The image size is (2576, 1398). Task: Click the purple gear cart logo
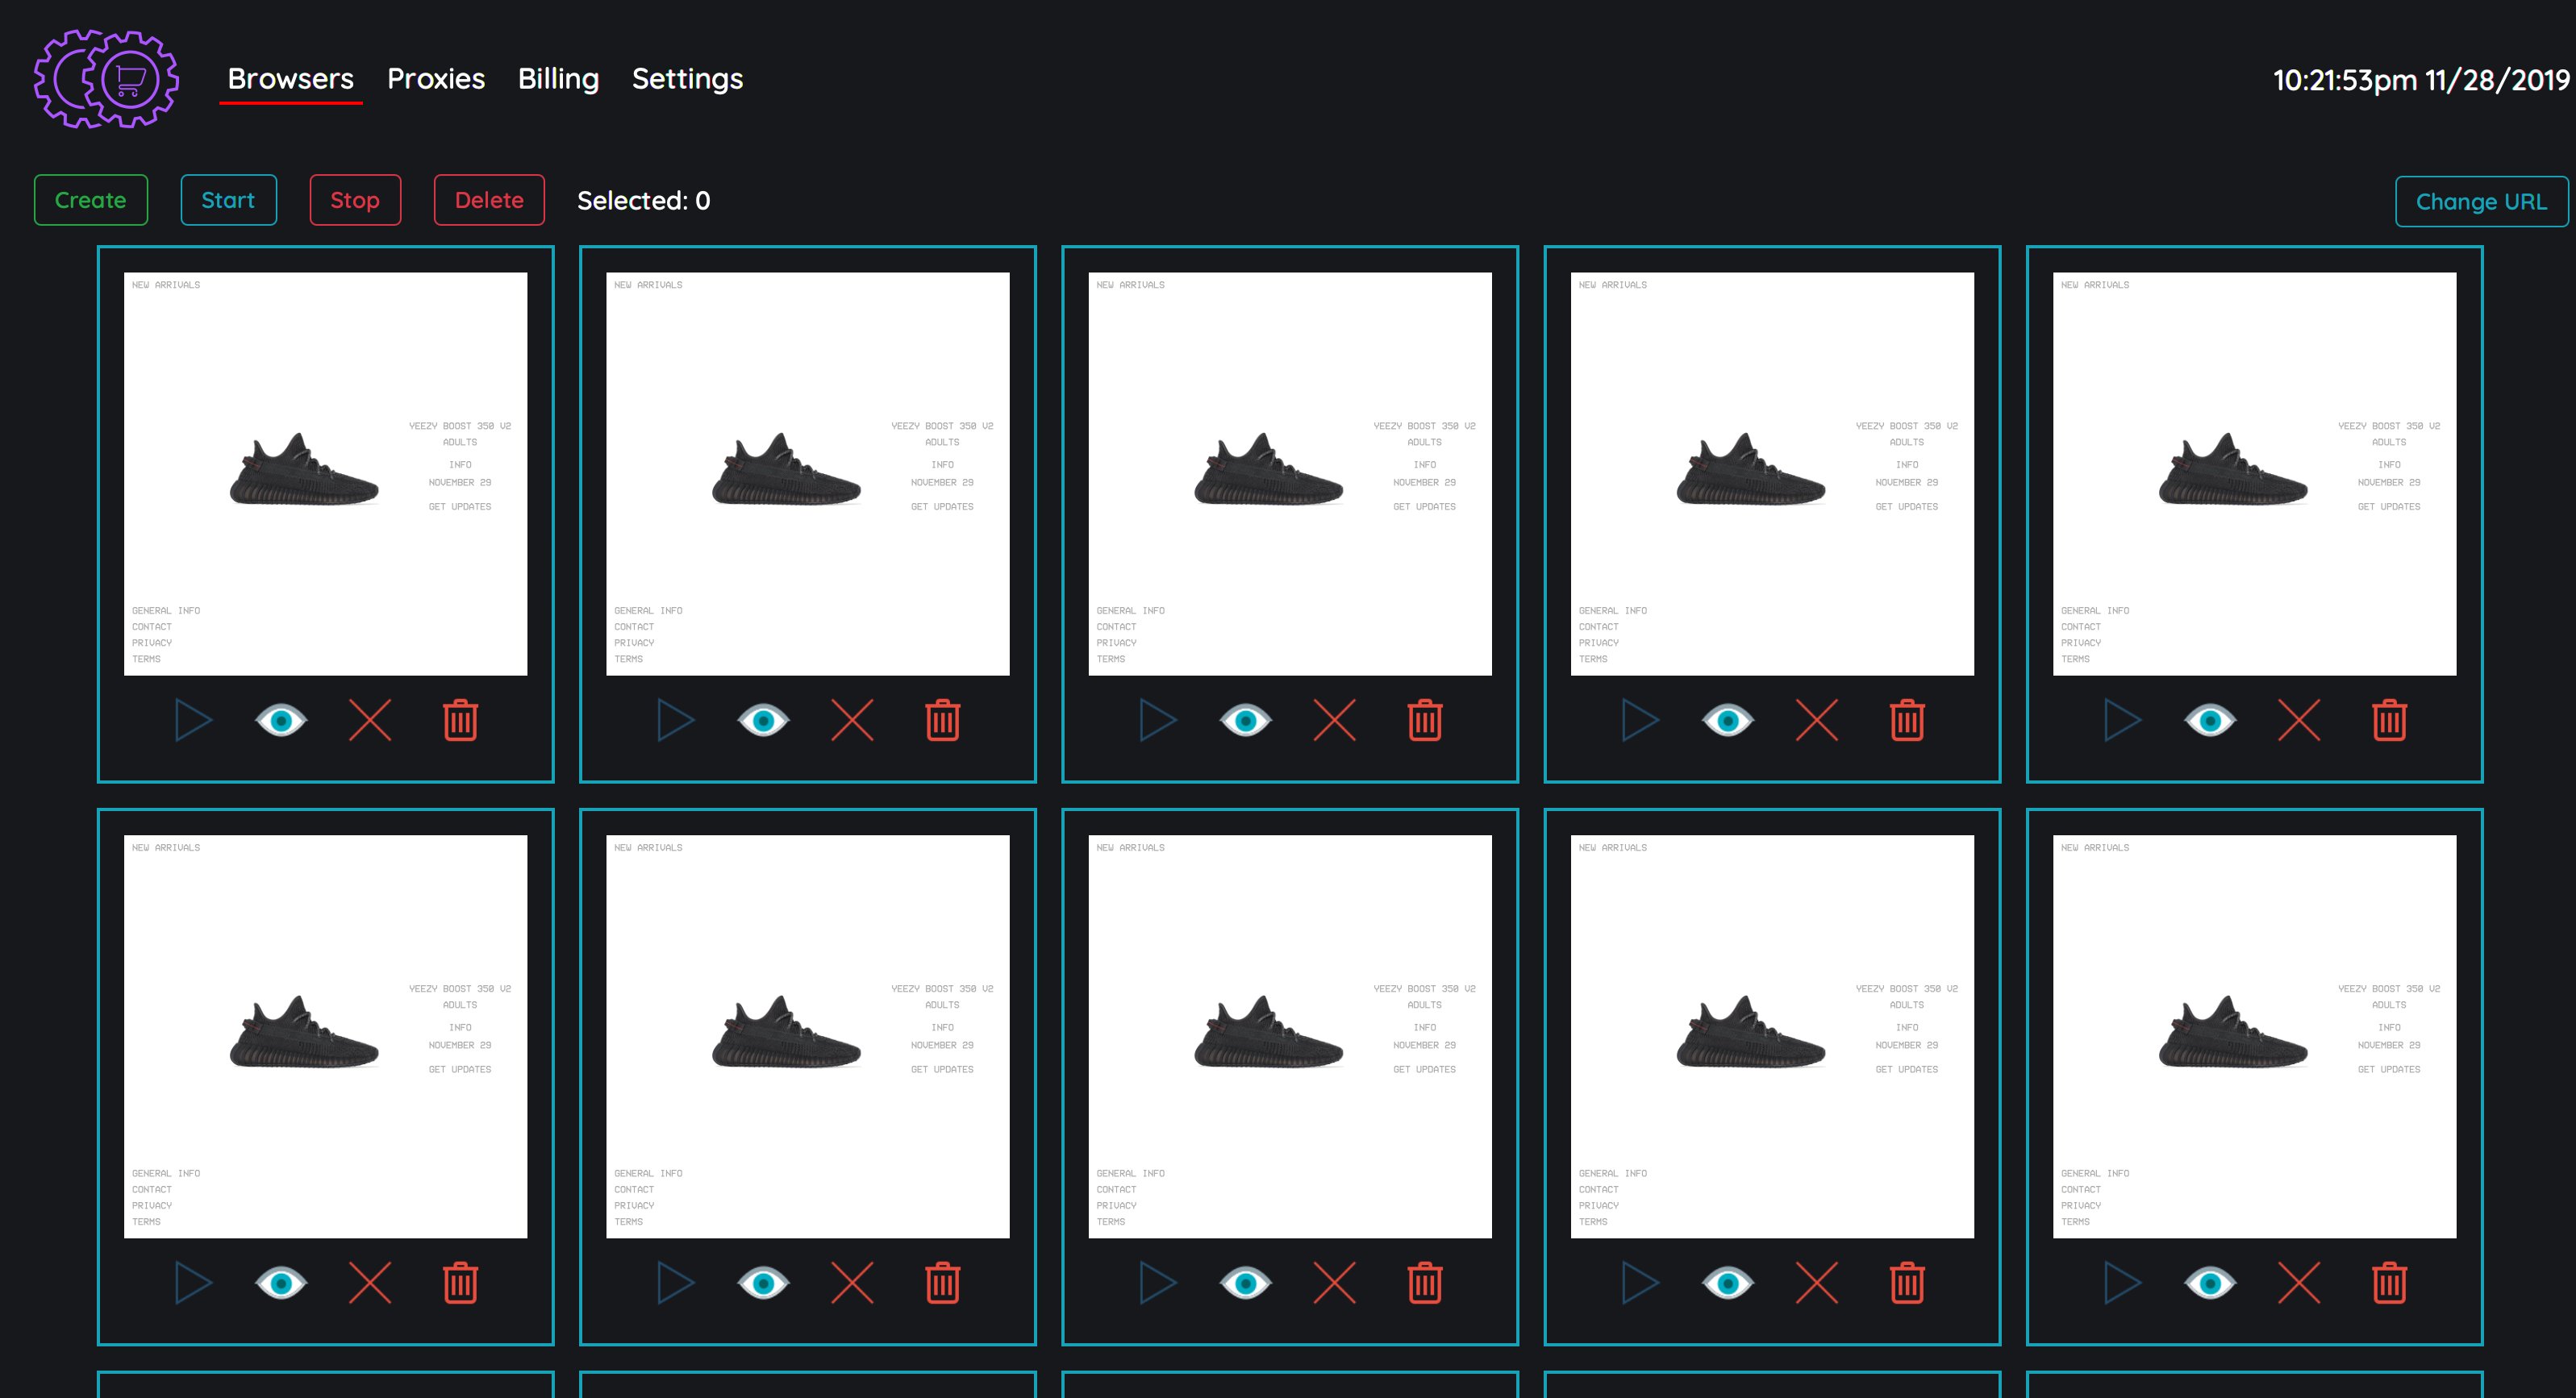[106, 79]
